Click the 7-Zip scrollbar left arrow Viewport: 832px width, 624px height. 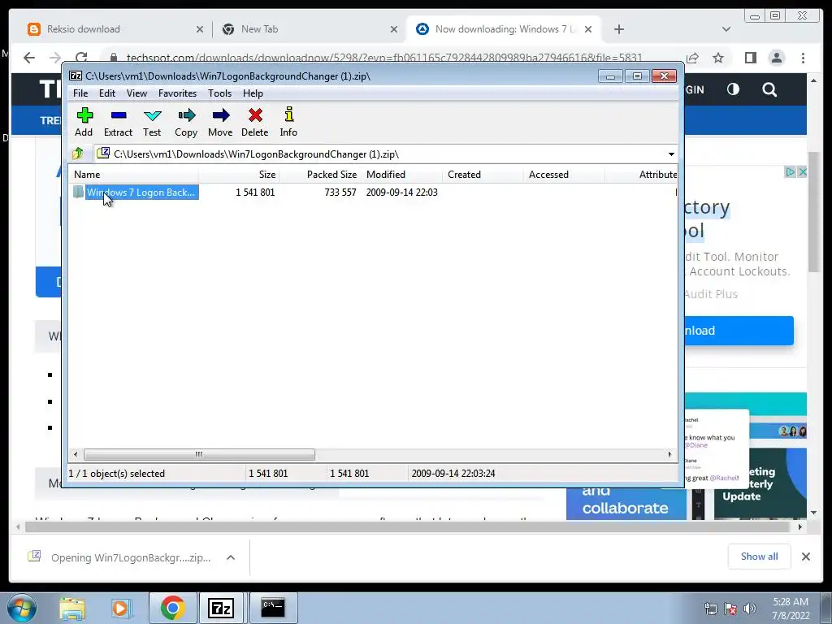point(76,454)
